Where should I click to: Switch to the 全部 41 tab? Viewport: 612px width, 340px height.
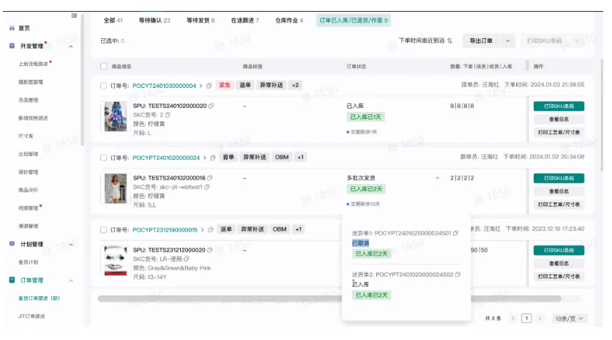[113, 21]
